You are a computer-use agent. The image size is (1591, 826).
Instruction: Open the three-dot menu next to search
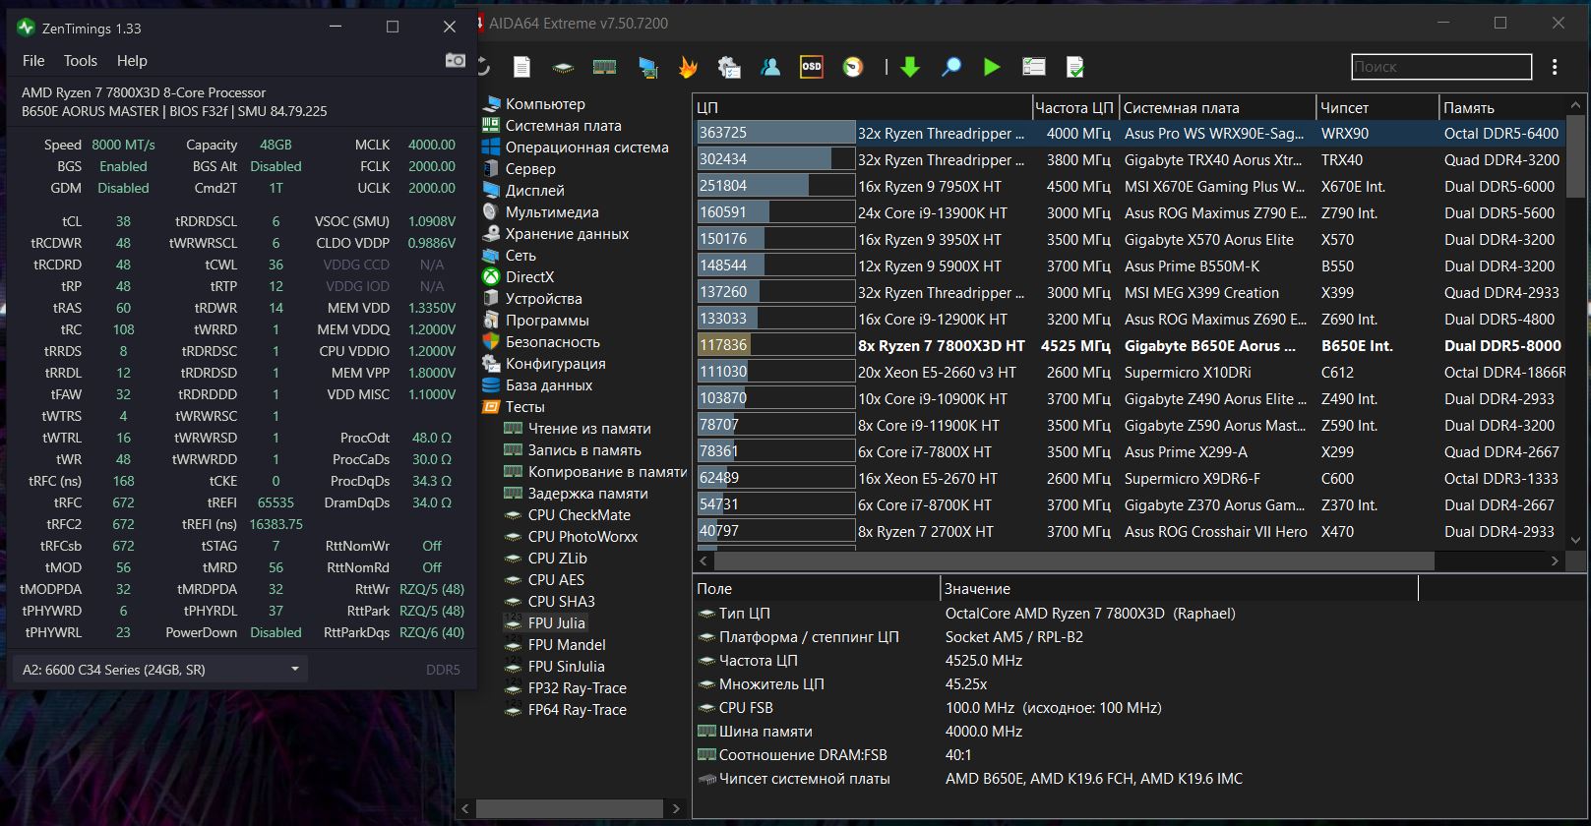pos(1555,67)
